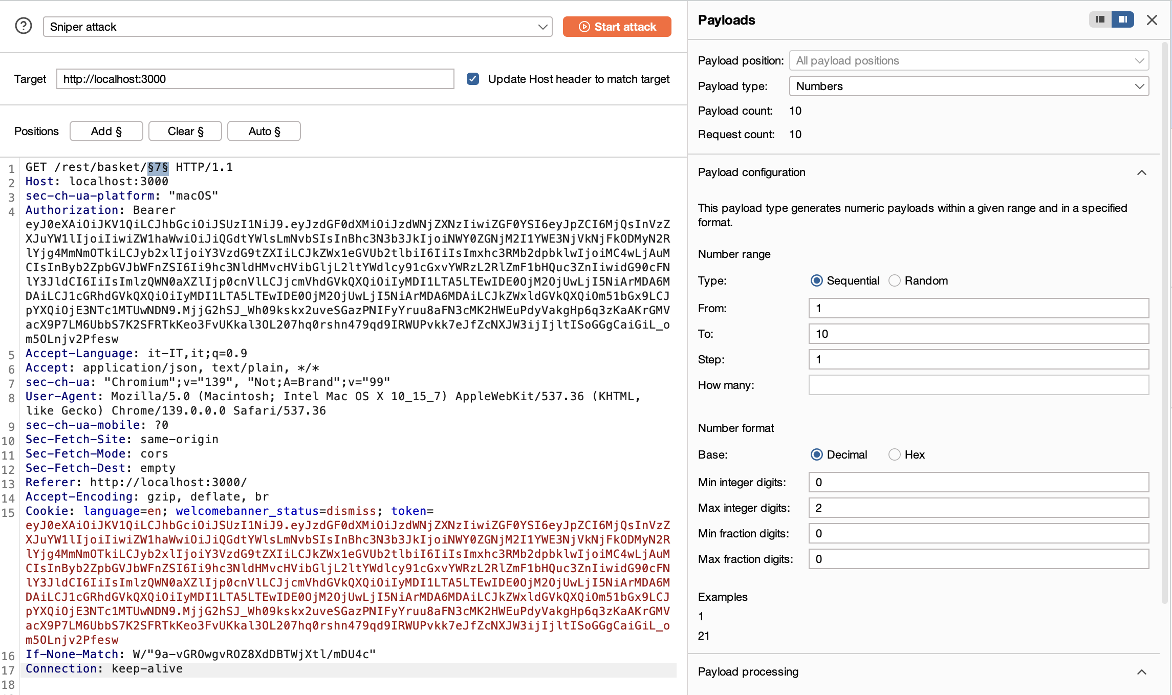Collapse the Payload configuration section
The height and width of the screenshot is (695, 1172).
(x=1141, y=172)
